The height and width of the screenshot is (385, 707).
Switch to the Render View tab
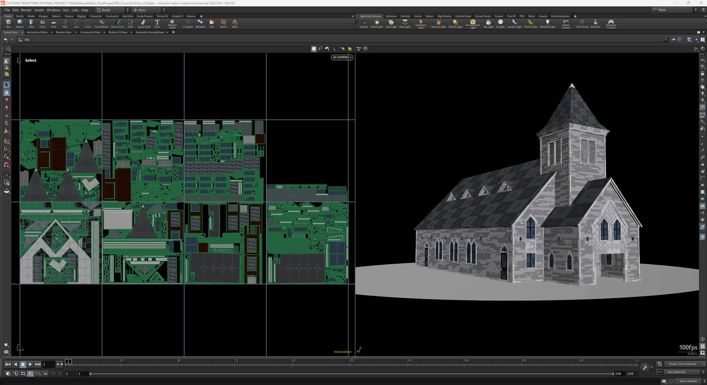64,32
